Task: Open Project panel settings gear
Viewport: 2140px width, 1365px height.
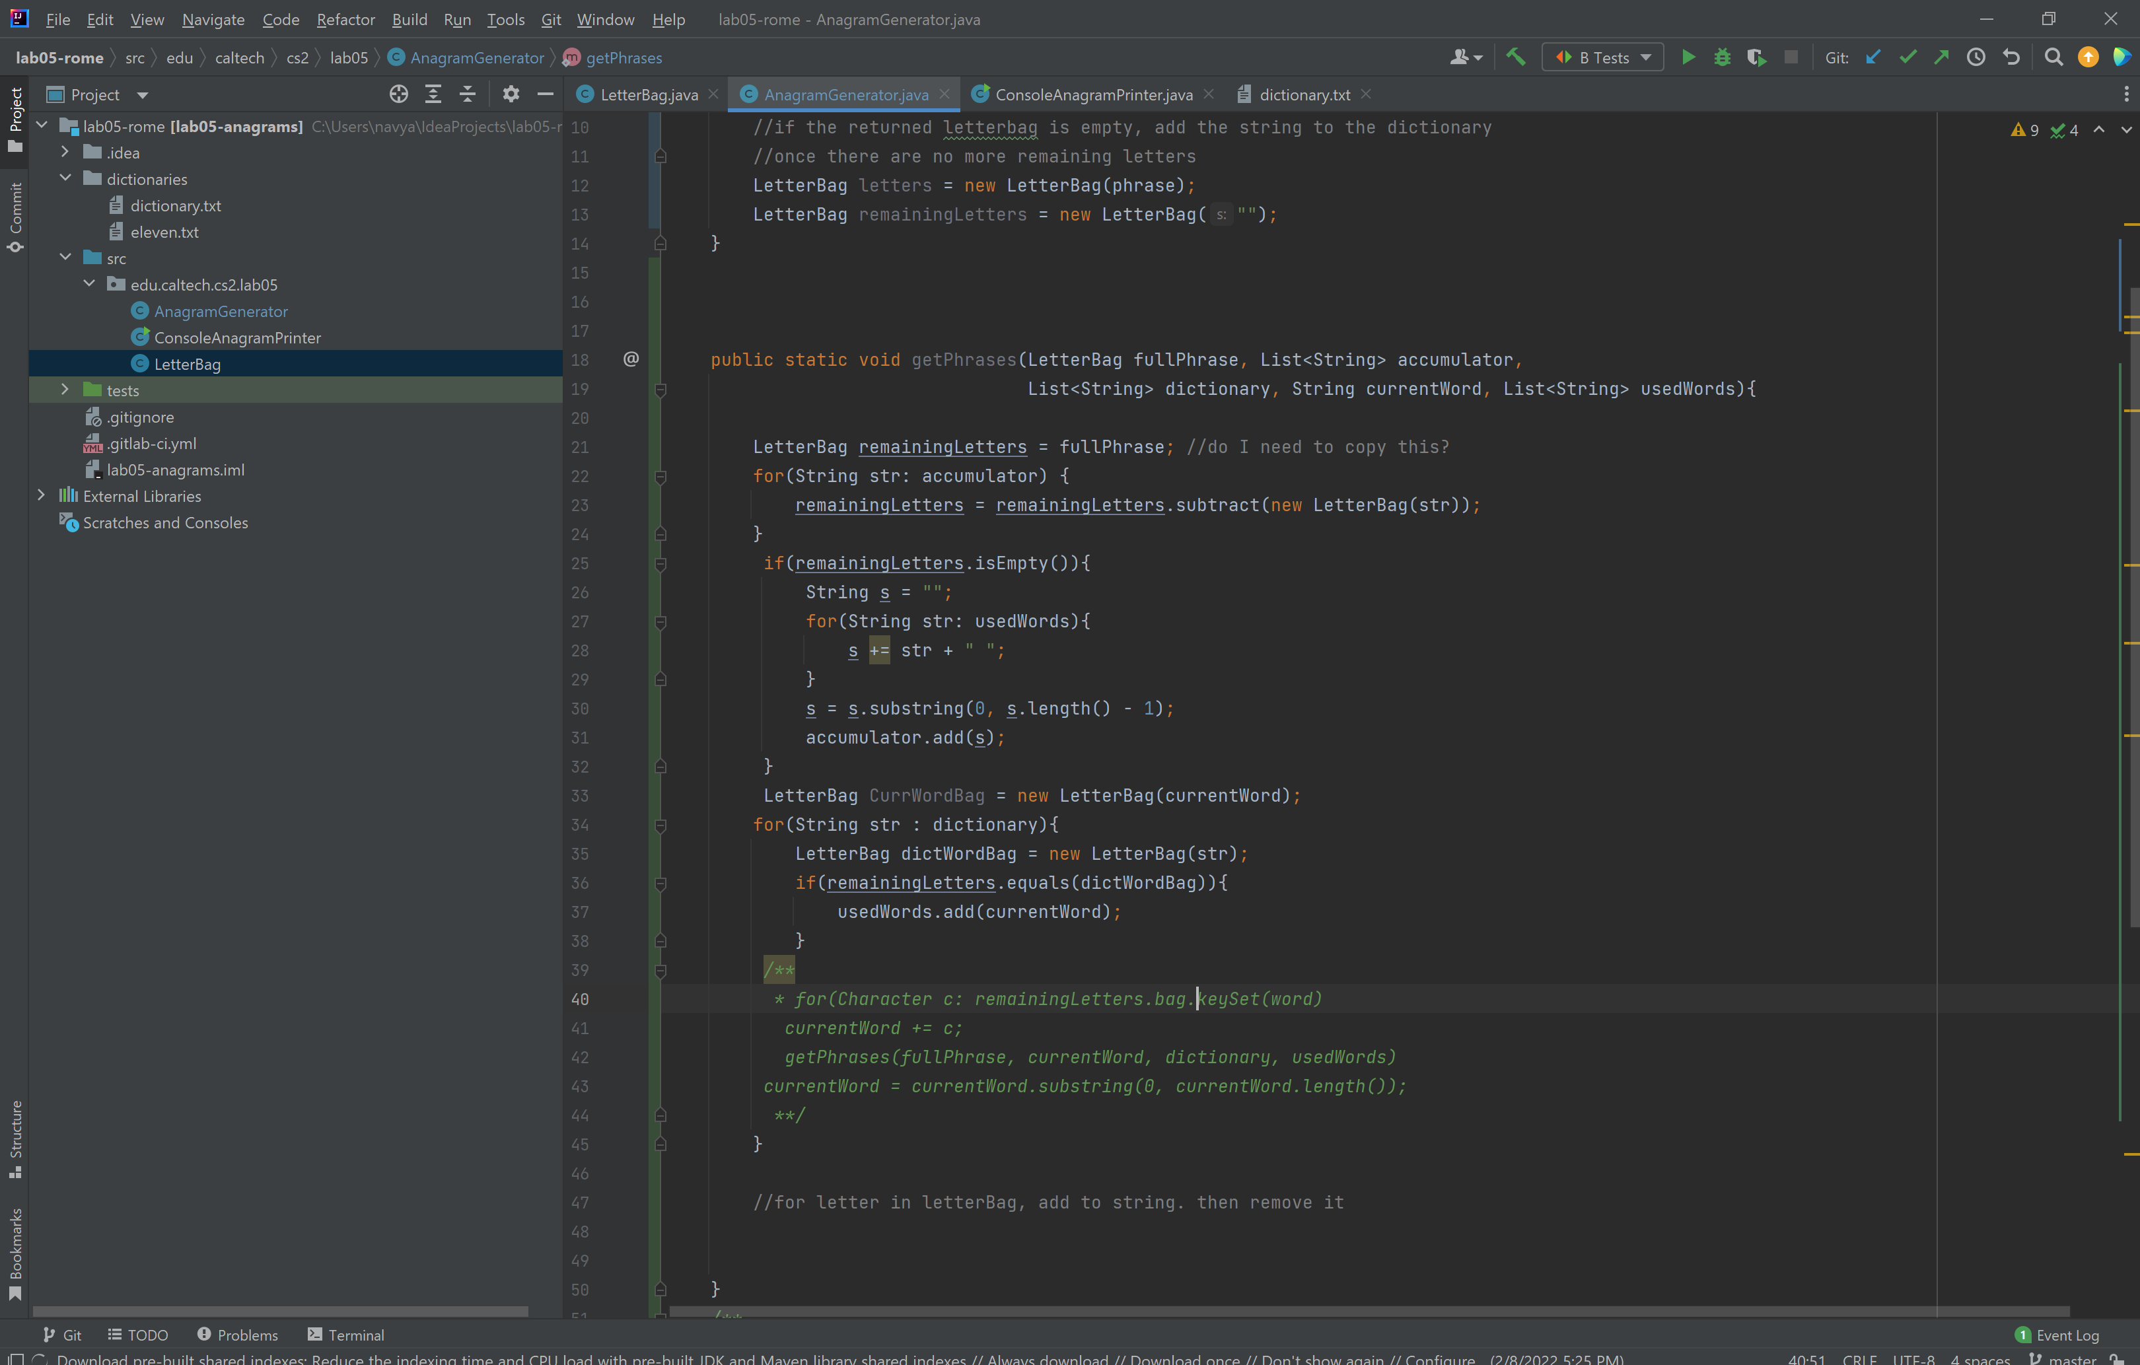Action: (x=510, y=94)
